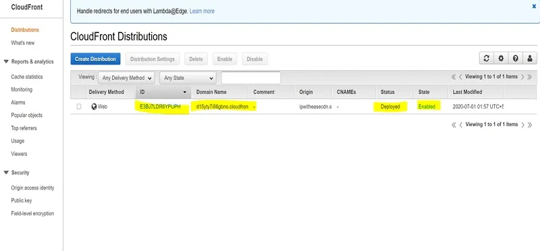Open the settings gear icon
Viewport: 540px width, 251px height.
(x=501, y=59)
